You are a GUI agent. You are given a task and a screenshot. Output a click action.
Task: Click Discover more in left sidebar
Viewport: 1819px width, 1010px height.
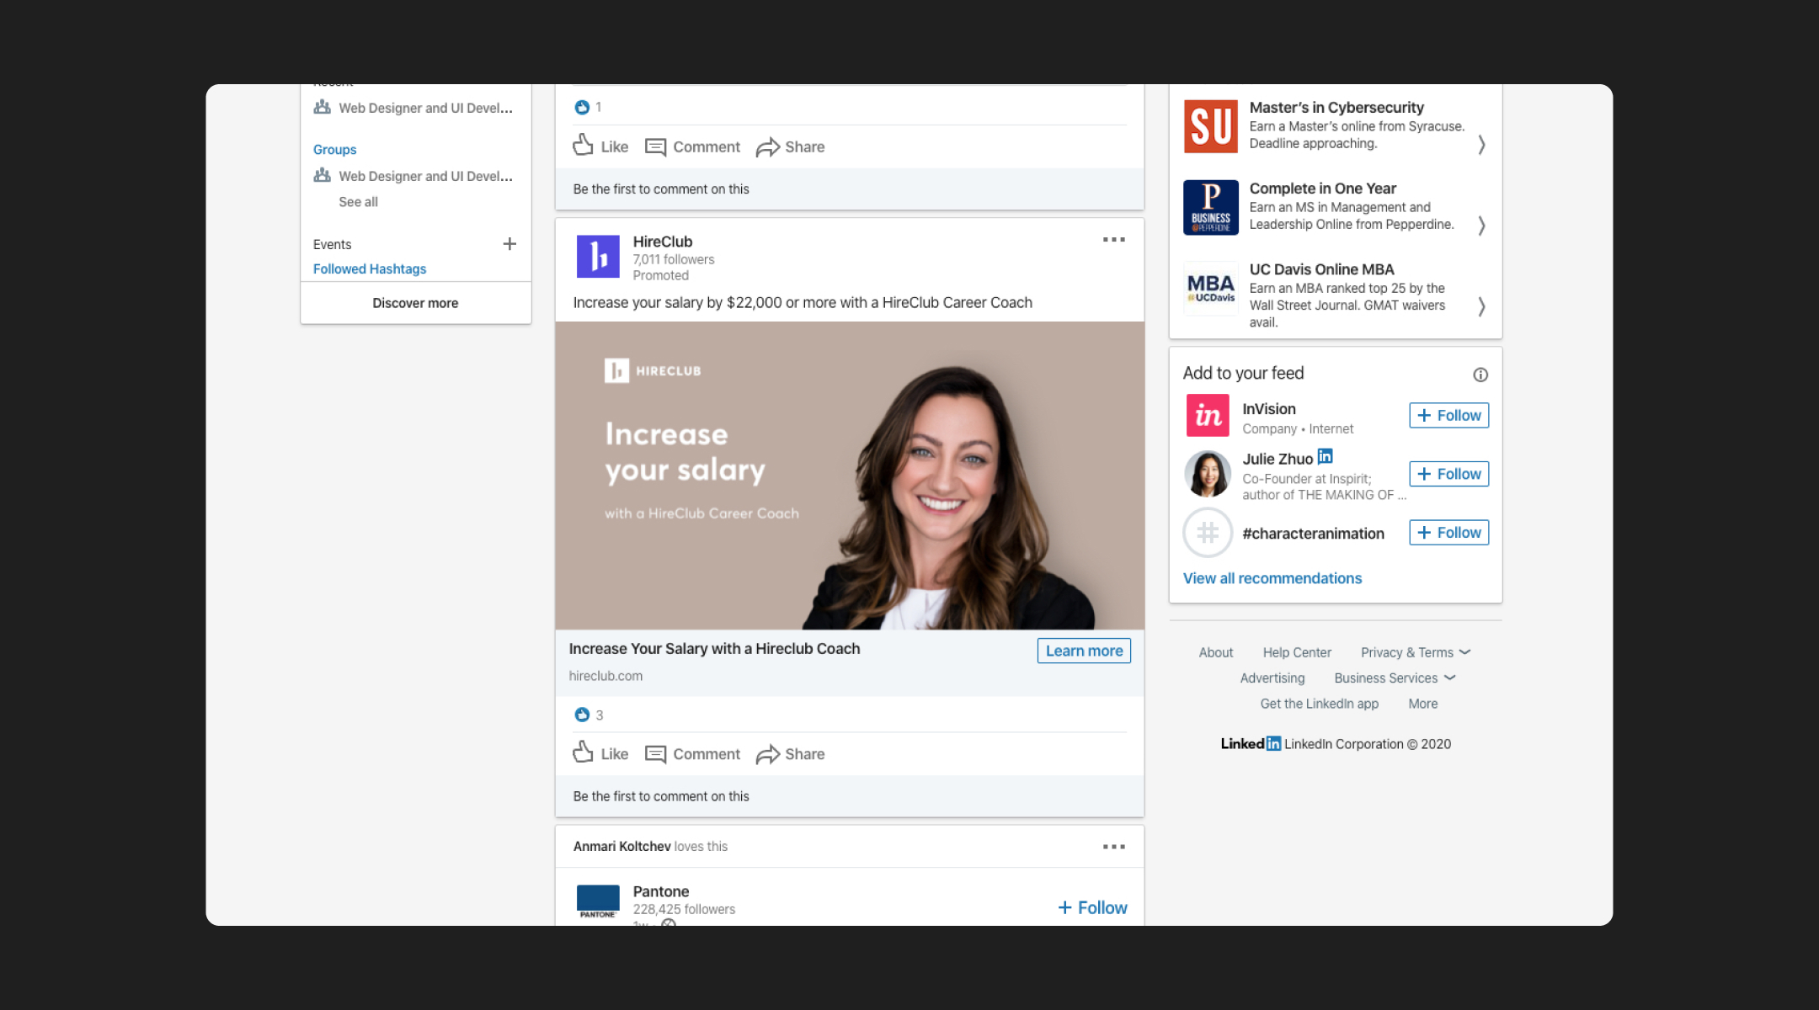point(415,303)
